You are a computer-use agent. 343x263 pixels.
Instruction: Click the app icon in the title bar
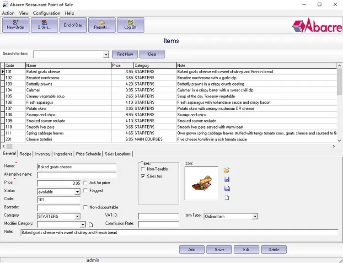click(x=5, y=5)
